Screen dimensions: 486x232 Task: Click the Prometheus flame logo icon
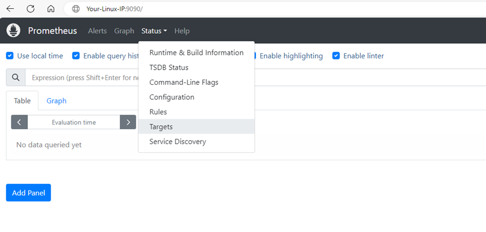click(13, 30)
